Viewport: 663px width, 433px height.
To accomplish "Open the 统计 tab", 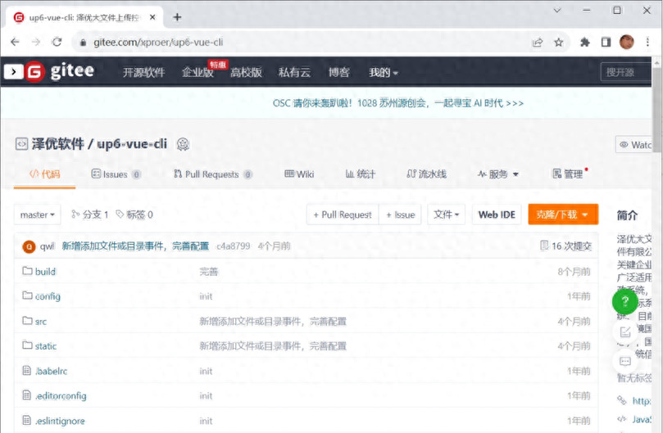I will pos(361,174).
